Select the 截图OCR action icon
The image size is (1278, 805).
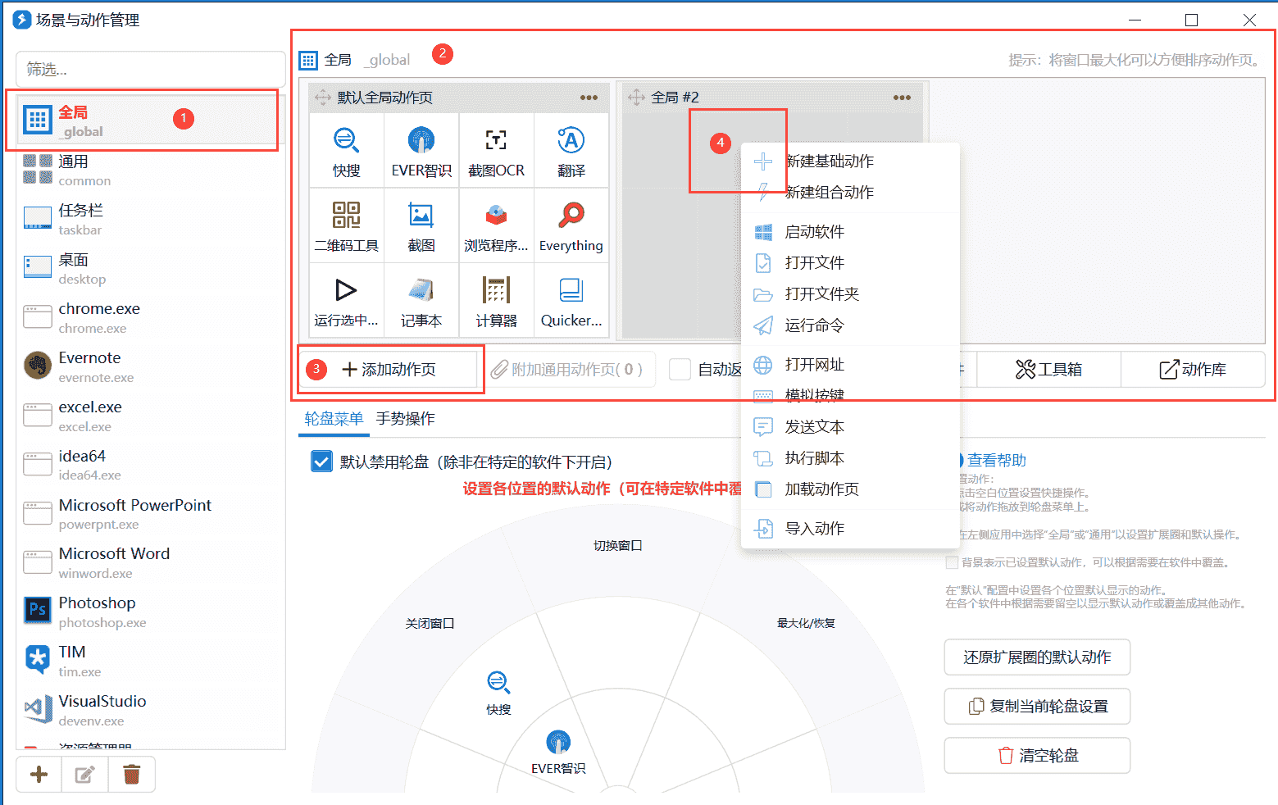tap(496, 151)
